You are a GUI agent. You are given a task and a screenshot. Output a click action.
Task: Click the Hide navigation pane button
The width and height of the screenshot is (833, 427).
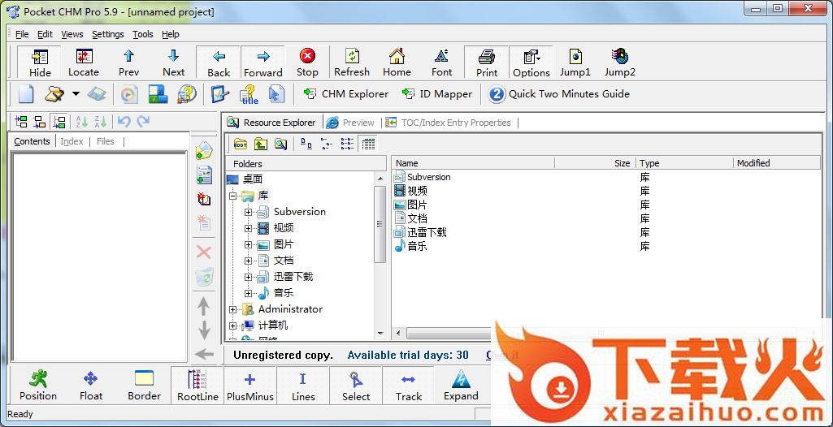tap(40, 63)
